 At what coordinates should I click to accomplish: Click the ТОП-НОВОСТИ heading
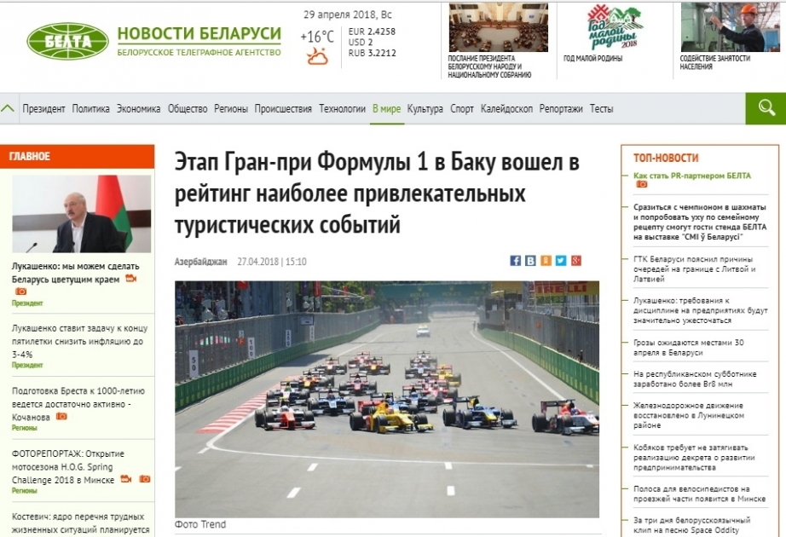click(666, 158)
